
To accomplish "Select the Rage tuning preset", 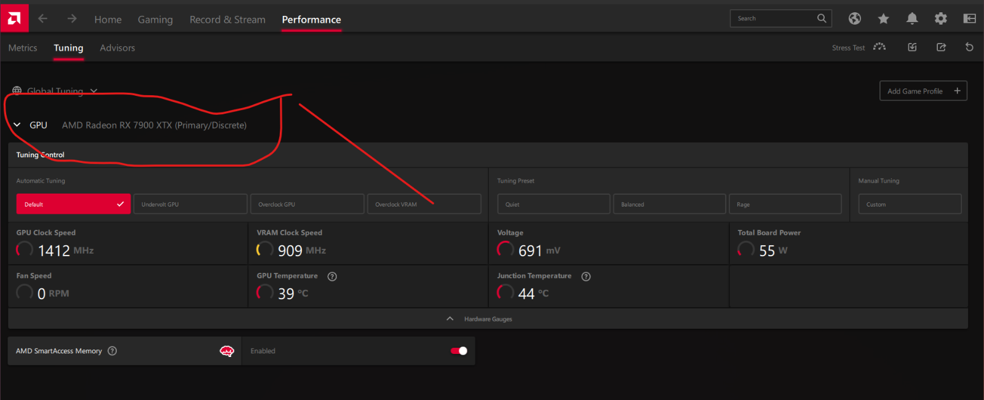I will click(785, 204).
